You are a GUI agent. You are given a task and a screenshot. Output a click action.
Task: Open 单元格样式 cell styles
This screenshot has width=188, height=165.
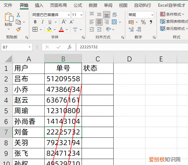pyautogui.click(x=174, y=29)
